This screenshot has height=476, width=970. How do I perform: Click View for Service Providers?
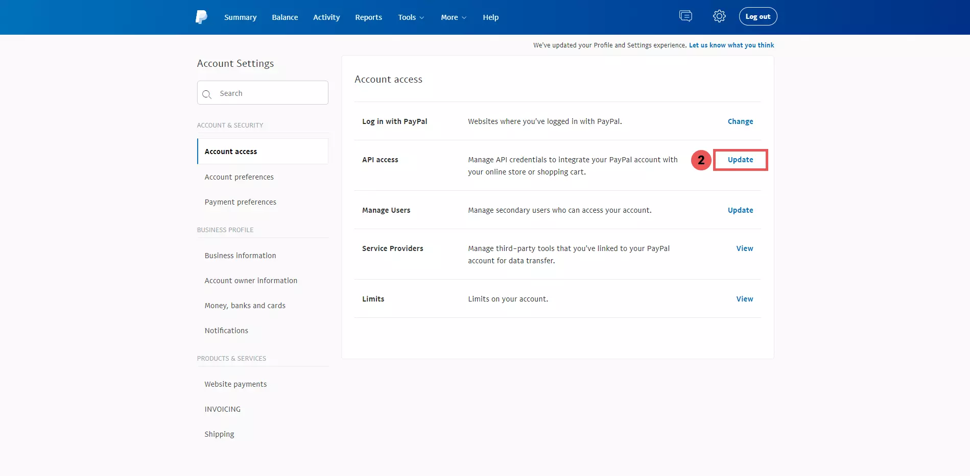[745, 248]
